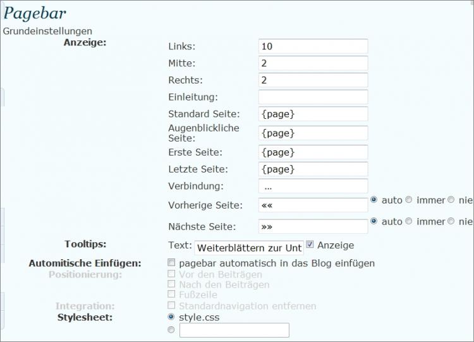Select 'auto' radio for Vorherige Seite

click(x=374, y=200)
